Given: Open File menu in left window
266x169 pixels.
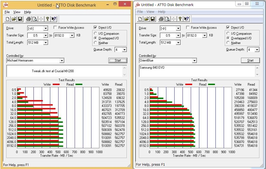Looking at the screenshot, I should [7, 12].
